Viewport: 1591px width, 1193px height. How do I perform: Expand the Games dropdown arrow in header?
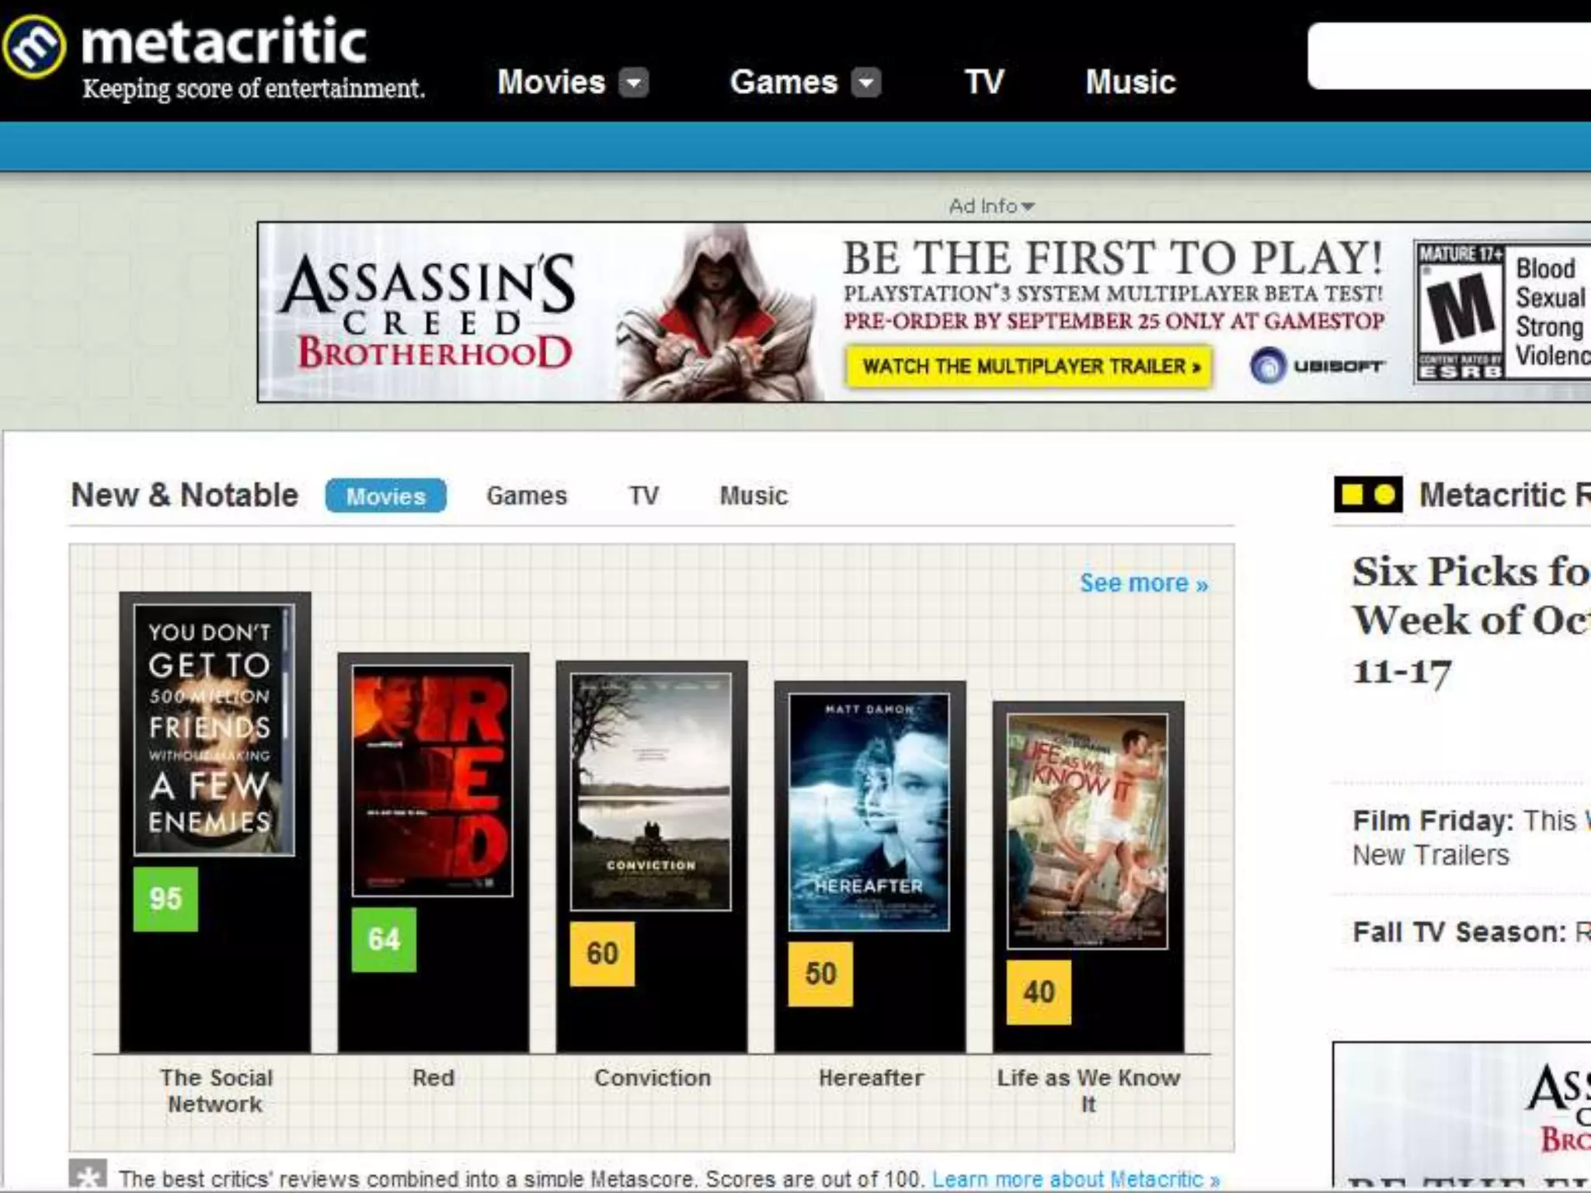pos(865,82)
